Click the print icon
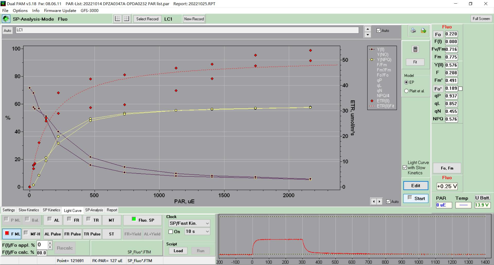 click(413, 31)
